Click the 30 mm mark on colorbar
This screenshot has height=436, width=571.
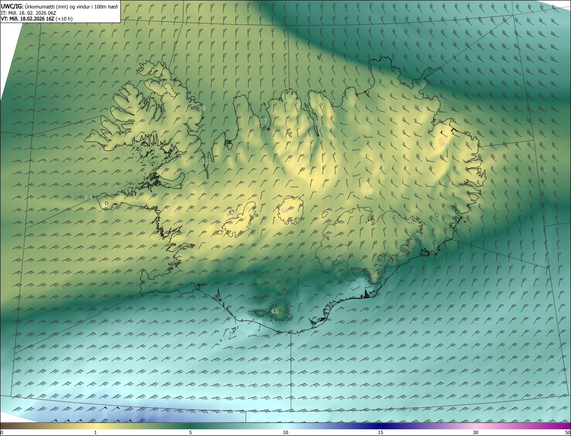(476, 432)
